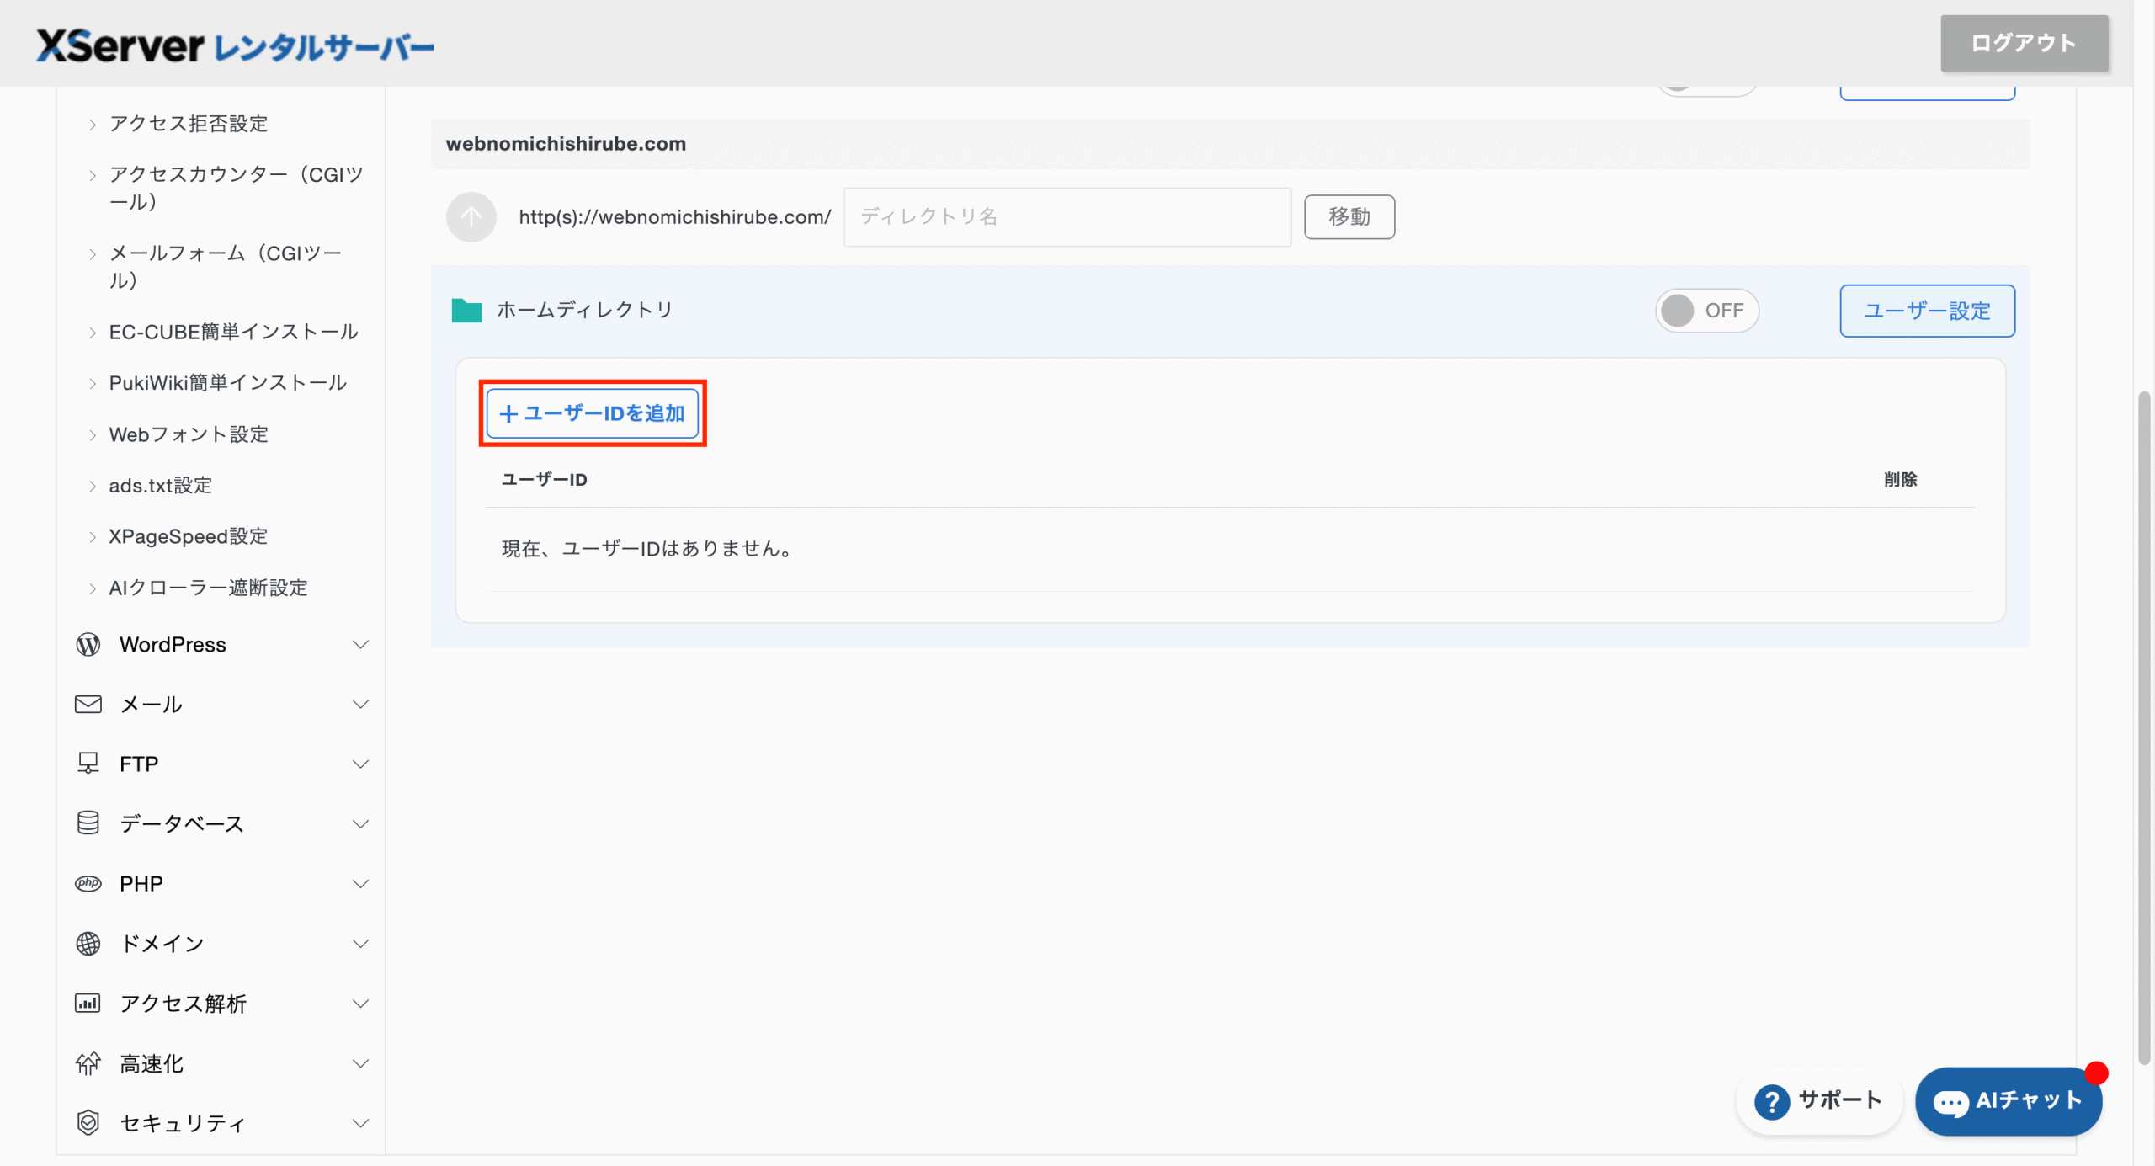Click the webnomichishirube.com domain heading

pyautogui.click(x=566, y=144)
